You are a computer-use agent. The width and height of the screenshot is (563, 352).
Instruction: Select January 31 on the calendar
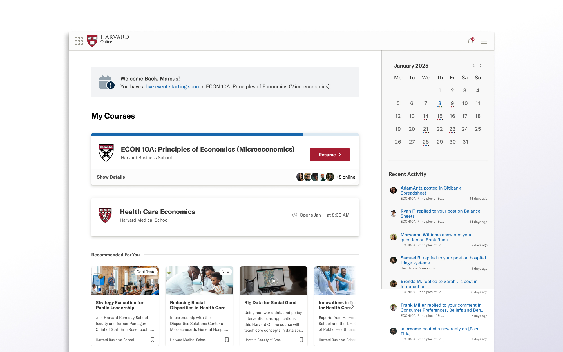pos(465,142)
